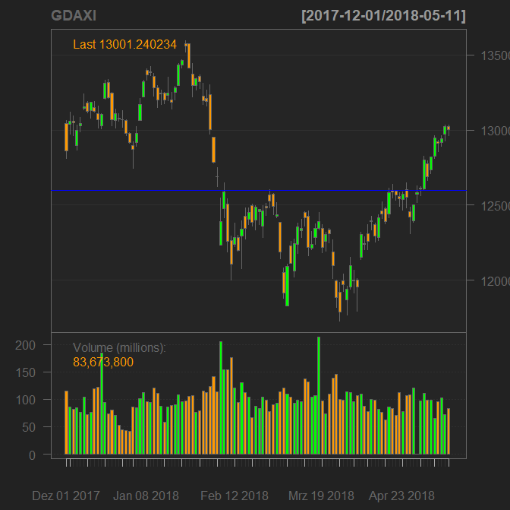Click the Dez 01 2017 date label

(x=66, y=496)
